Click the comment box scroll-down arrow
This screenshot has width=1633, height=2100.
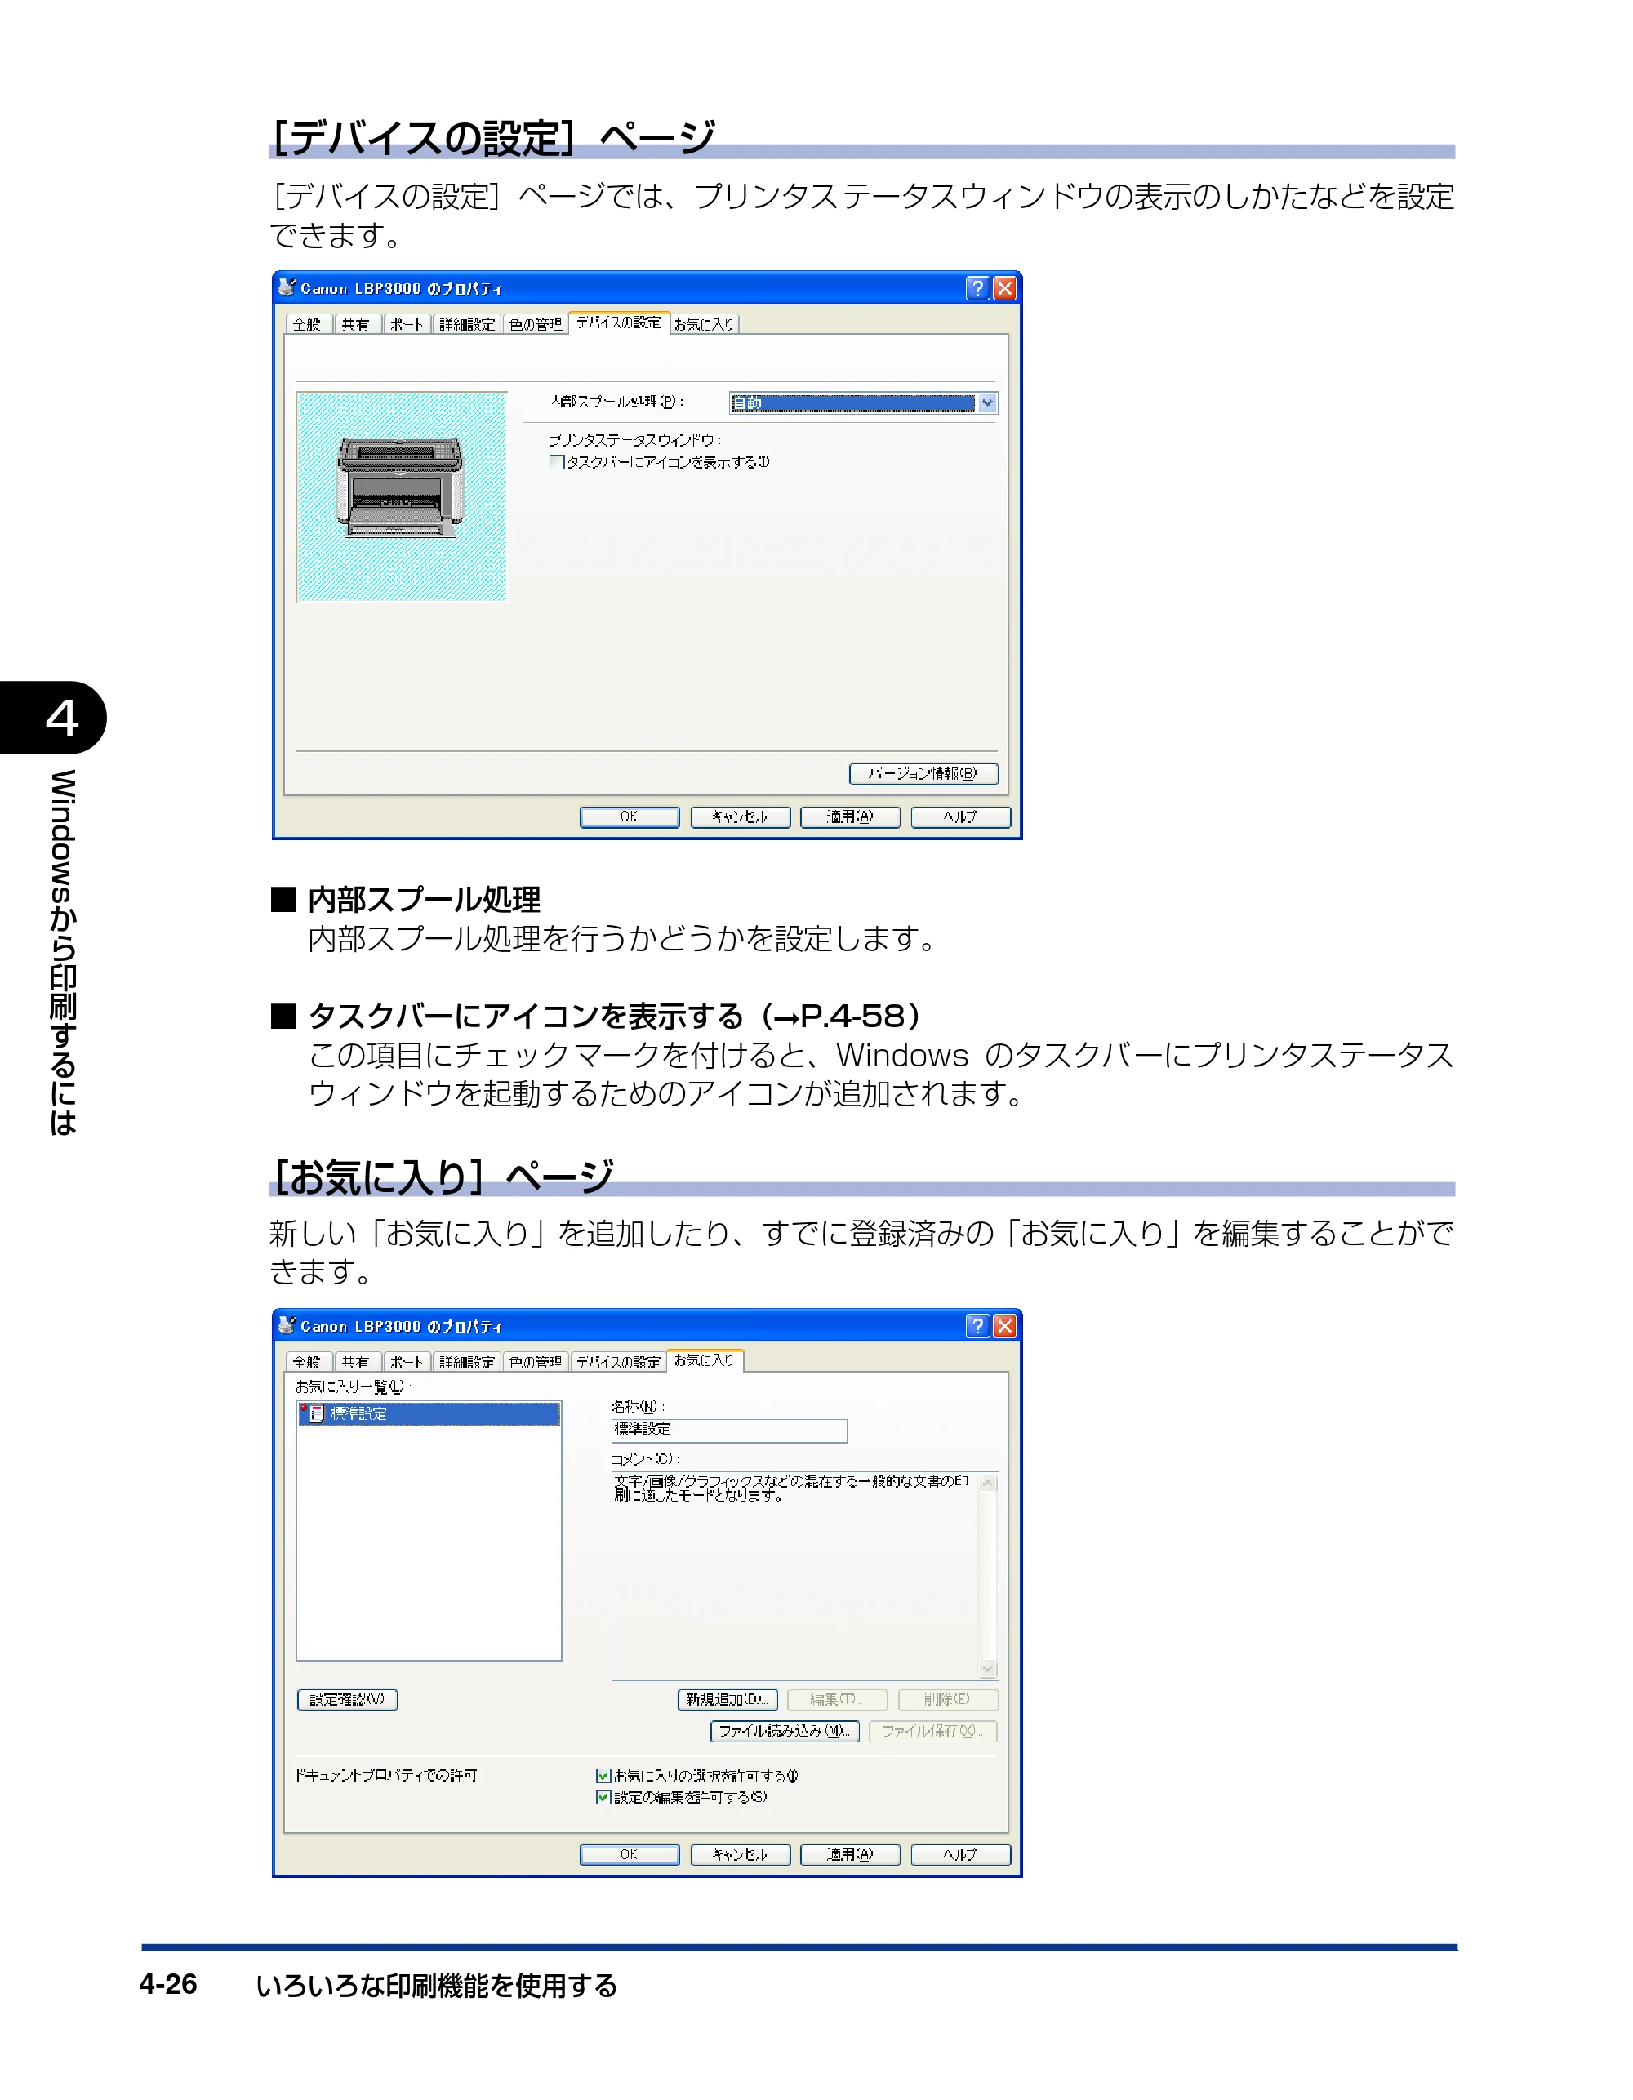click(x=988, y=1668)
